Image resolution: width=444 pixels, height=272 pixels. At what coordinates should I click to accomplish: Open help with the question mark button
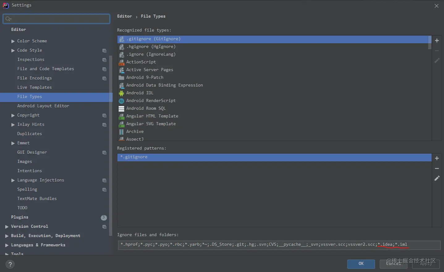click(x=10, y=264)
